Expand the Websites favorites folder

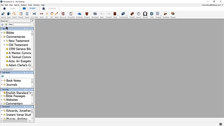coord(2,100)
